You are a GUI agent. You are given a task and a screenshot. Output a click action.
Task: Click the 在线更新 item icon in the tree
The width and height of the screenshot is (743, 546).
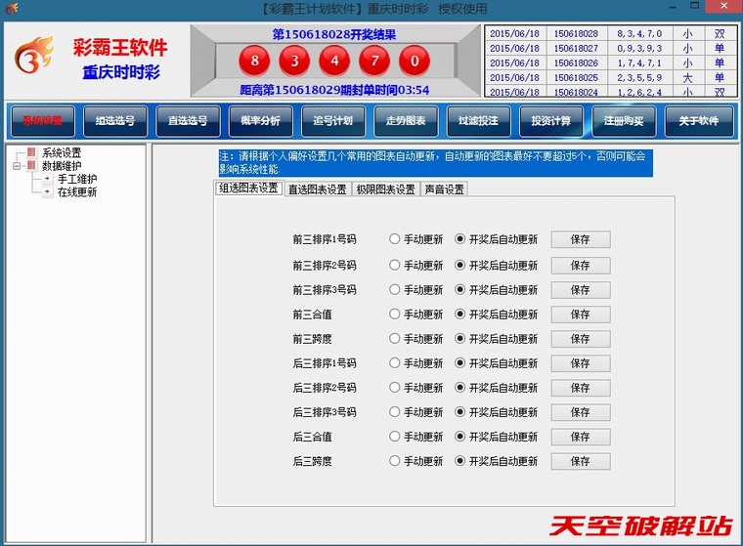[47, 192]
